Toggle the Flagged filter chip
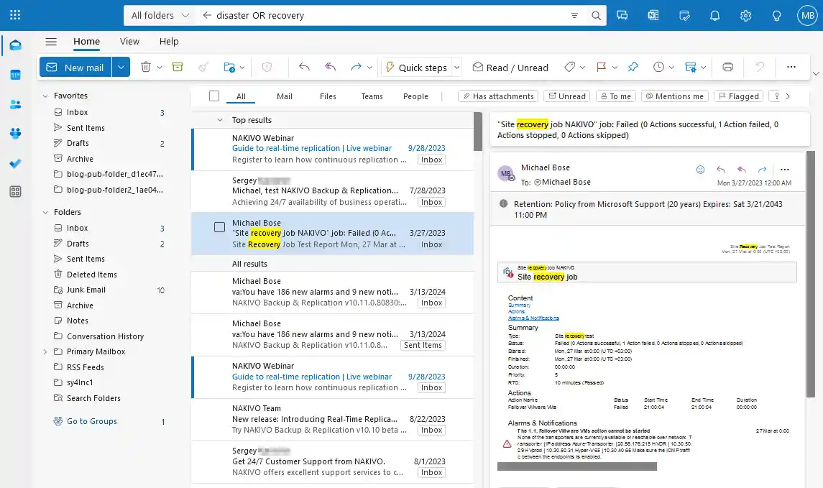This screenshot has height=488, width=823. (x=738, y=96)
